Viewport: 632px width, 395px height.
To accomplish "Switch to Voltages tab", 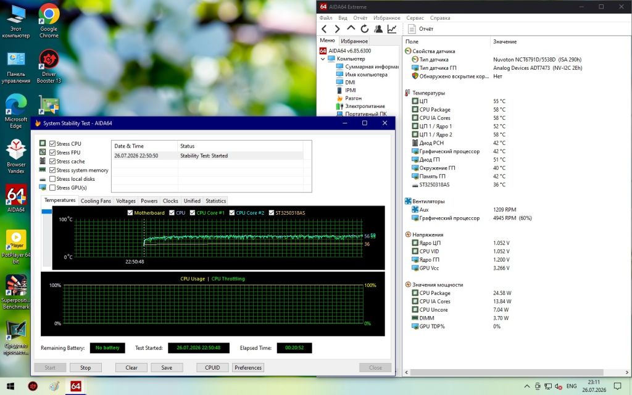I will pos(126,201).
